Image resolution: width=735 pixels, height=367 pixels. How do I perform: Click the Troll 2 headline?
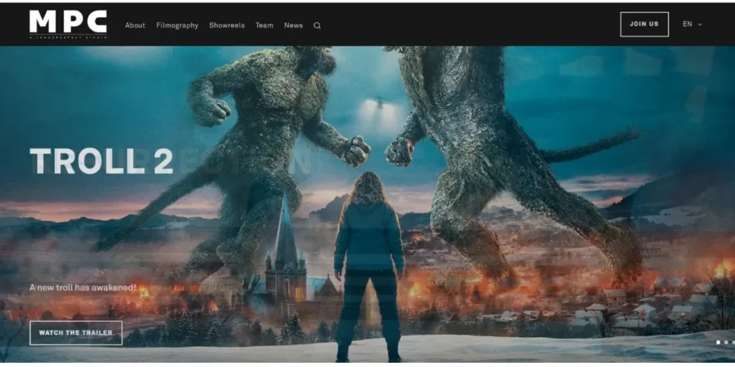pos(101,162)
